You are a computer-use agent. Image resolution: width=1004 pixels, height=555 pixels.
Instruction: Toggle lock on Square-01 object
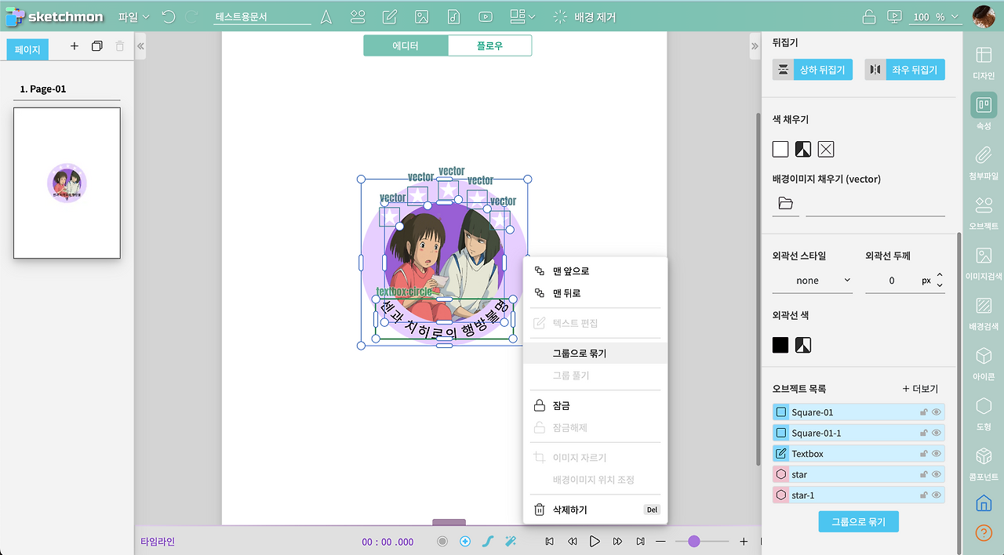coord(924,412)
